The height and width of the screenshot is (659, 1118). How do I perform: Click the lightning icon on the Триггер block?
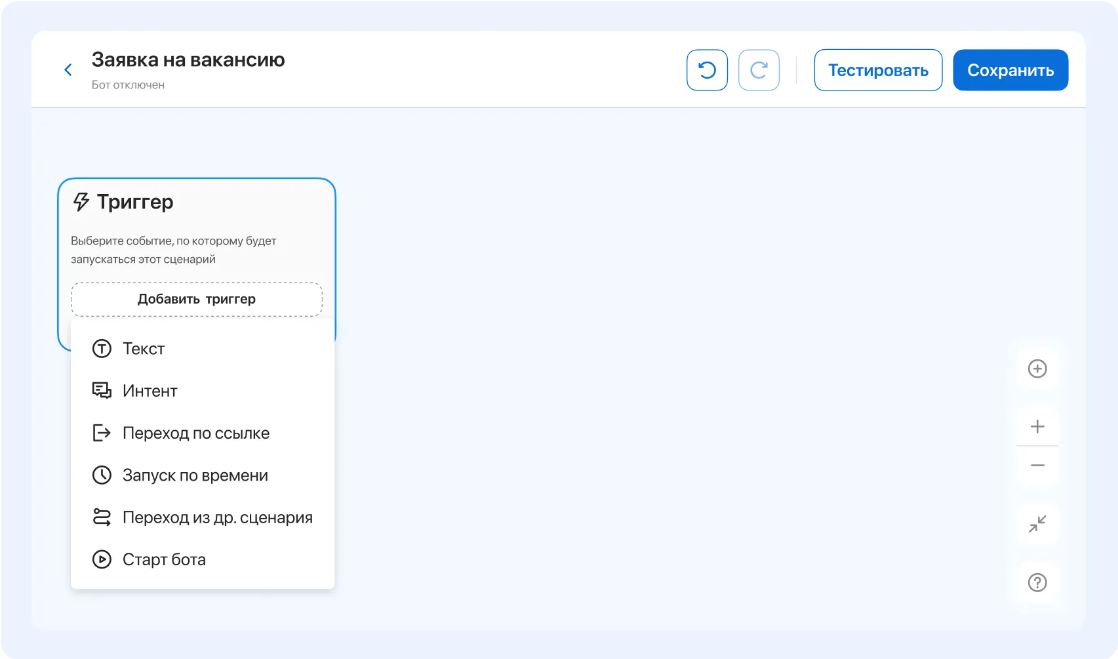point(80,201)
